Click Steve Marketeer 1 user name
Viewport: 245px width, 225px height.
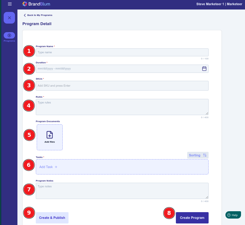tap(210, 4)
